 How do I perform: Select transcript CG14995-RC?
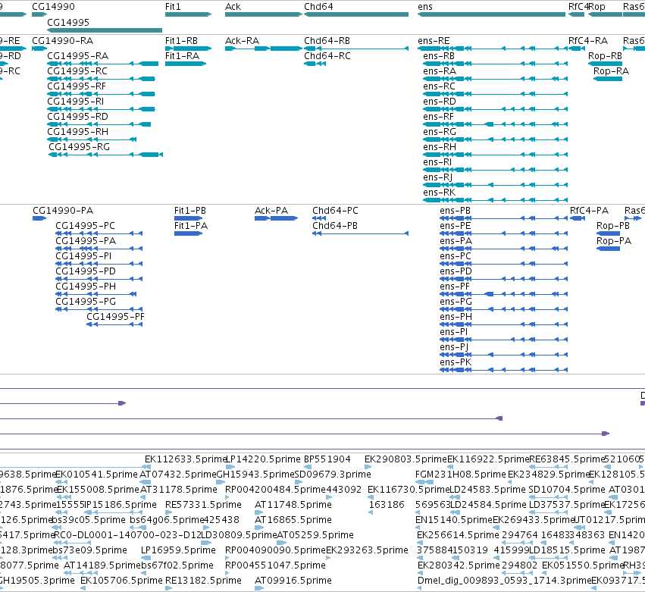tap(102, 79)
